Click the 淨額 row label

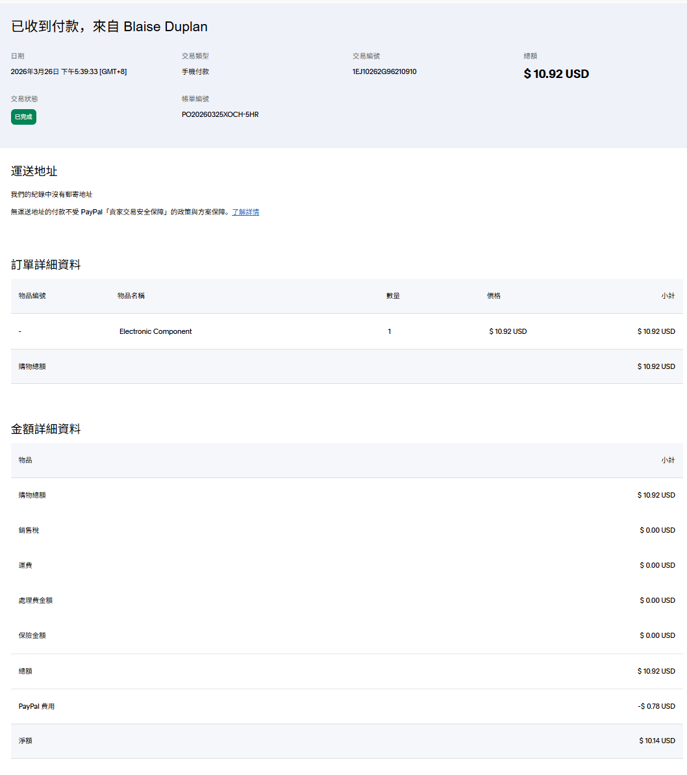[25, 741]
